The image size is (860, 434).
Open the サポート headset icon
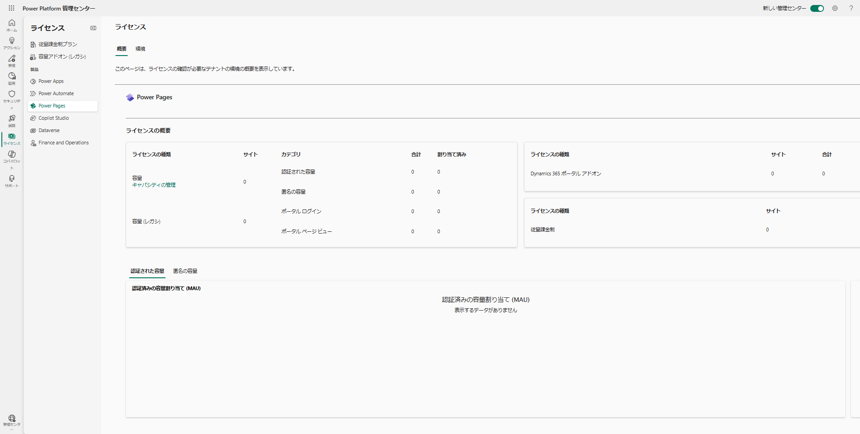click(12, 181)
